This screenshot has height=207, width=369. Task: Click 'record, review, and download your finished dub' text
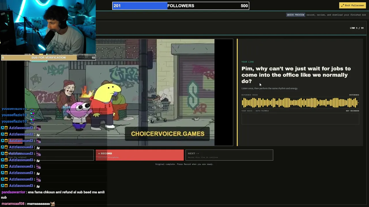pyautogui.click(x=336, y=15)
